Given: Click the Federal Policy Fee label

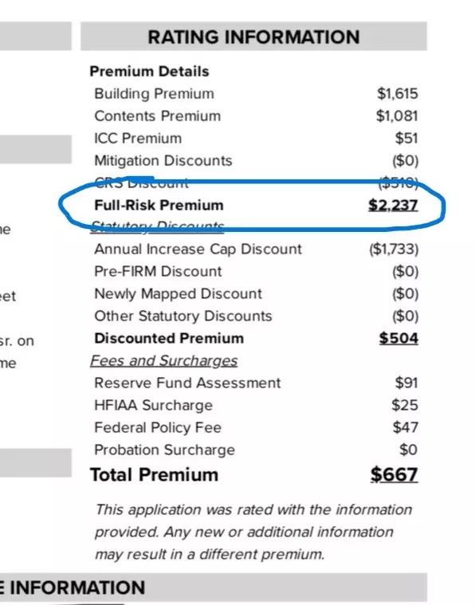Looking at the screenshot, I should click(x=158, y=427).
